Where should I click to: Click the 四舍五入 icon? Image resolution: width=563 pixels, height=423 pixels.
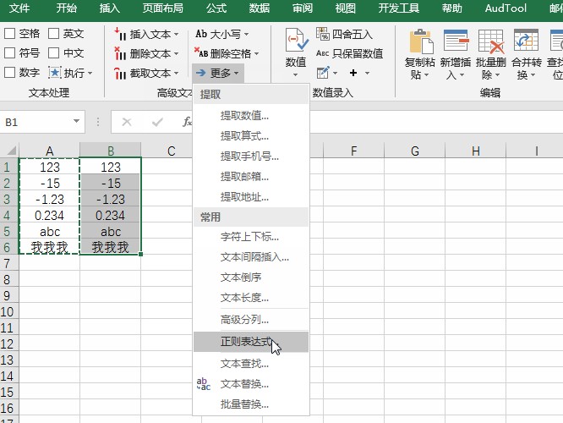[322, 34]
